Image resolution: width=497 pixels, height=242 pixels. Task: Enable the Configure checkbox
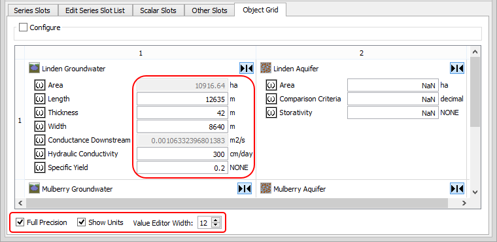pos(23,27)
